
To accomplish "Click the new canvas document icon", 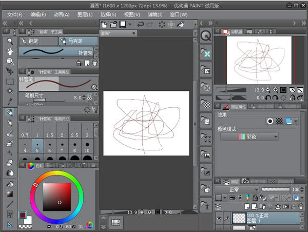I will [105, 24].
